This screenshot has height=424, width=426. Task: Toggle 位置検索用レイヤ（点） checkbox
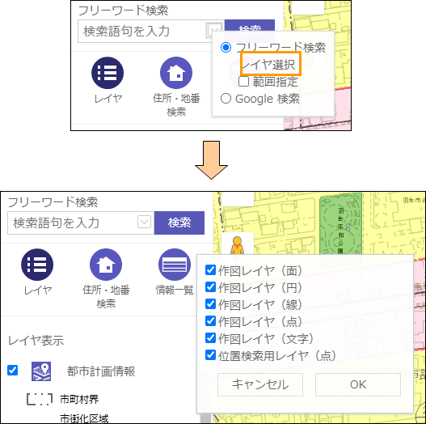pos(210,355)
